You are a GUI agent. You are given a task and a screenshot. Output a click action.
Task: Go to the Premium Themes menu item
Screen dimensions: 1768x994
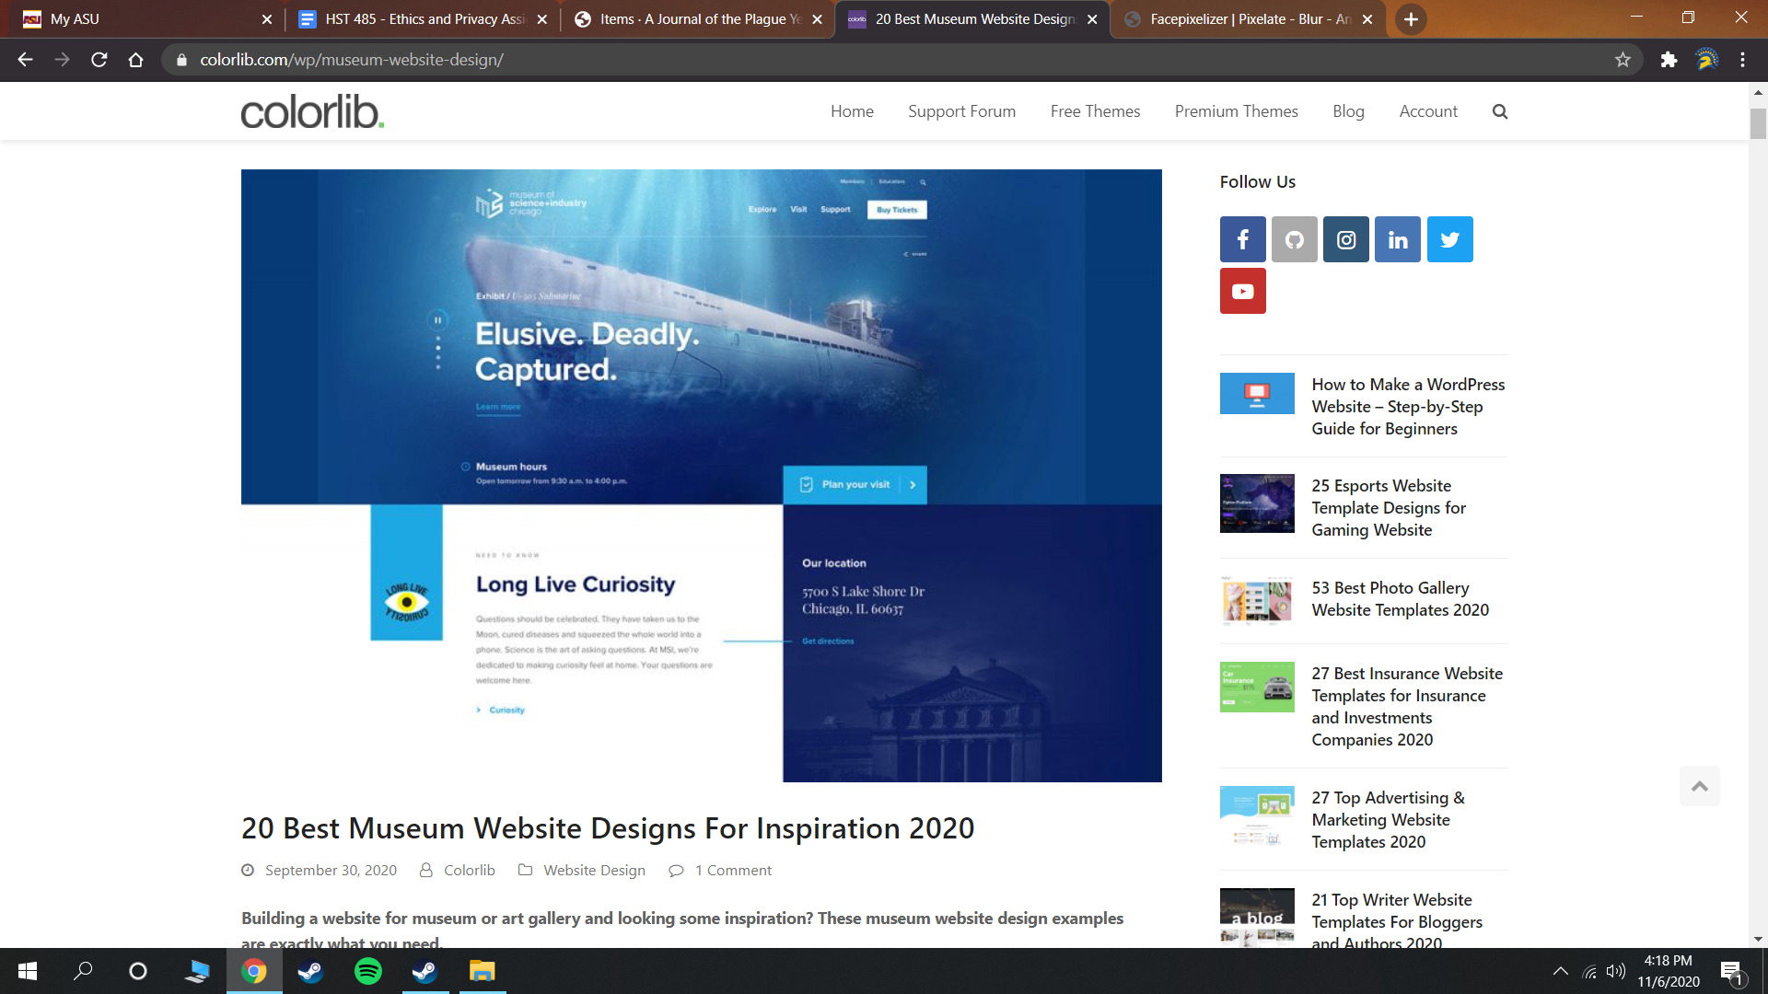1236,111
